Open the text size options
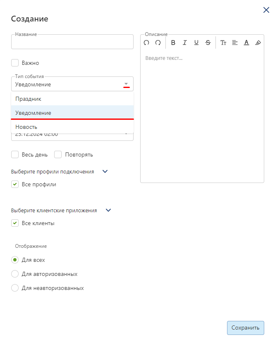275x337 pixels. click(x=223, y=43)
